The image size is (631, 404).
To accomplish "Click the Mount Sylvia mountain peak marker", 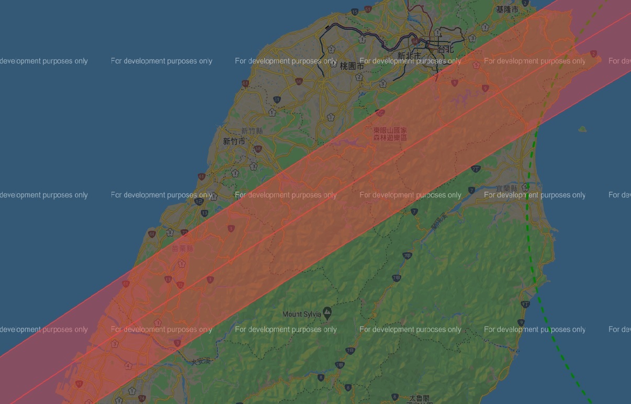I will 327,313.
